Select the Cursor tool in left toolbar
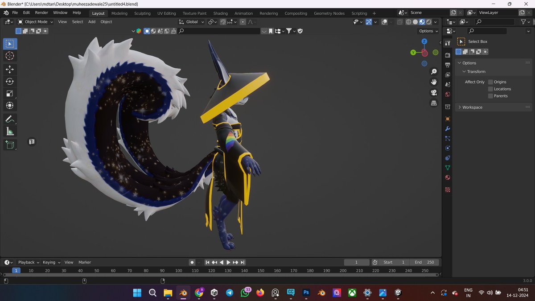The width and height of the screenshot is (535, 301). (10, 56)
